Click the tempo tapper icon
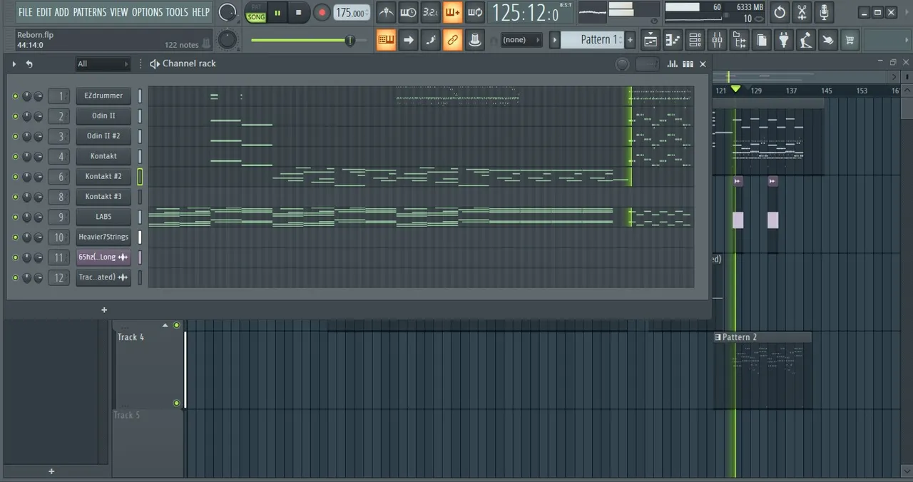Viewport: 913px width, 482px height. 805,40
